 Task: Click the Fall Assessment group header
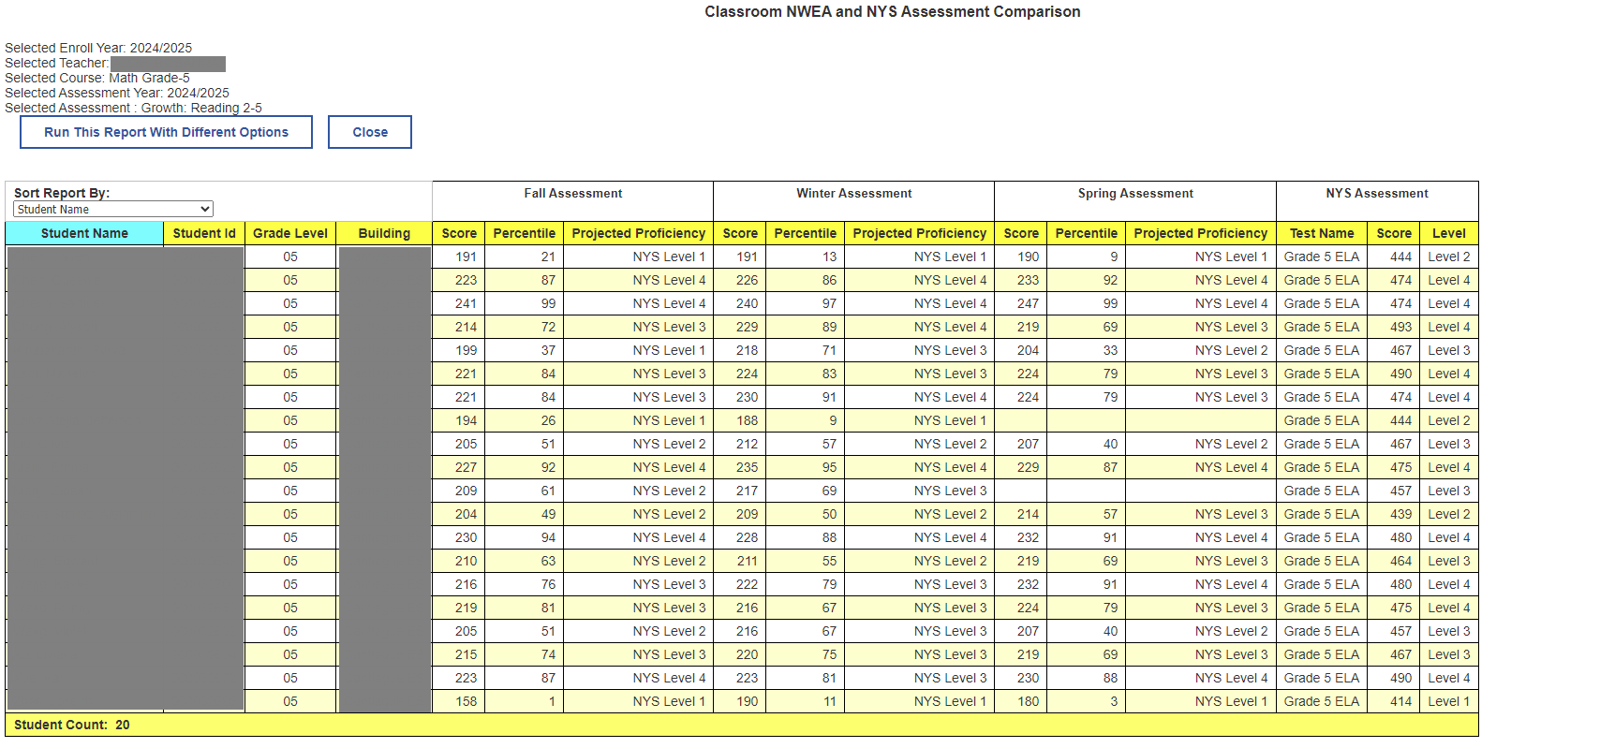pyautogui.click(x=572, y=194)
